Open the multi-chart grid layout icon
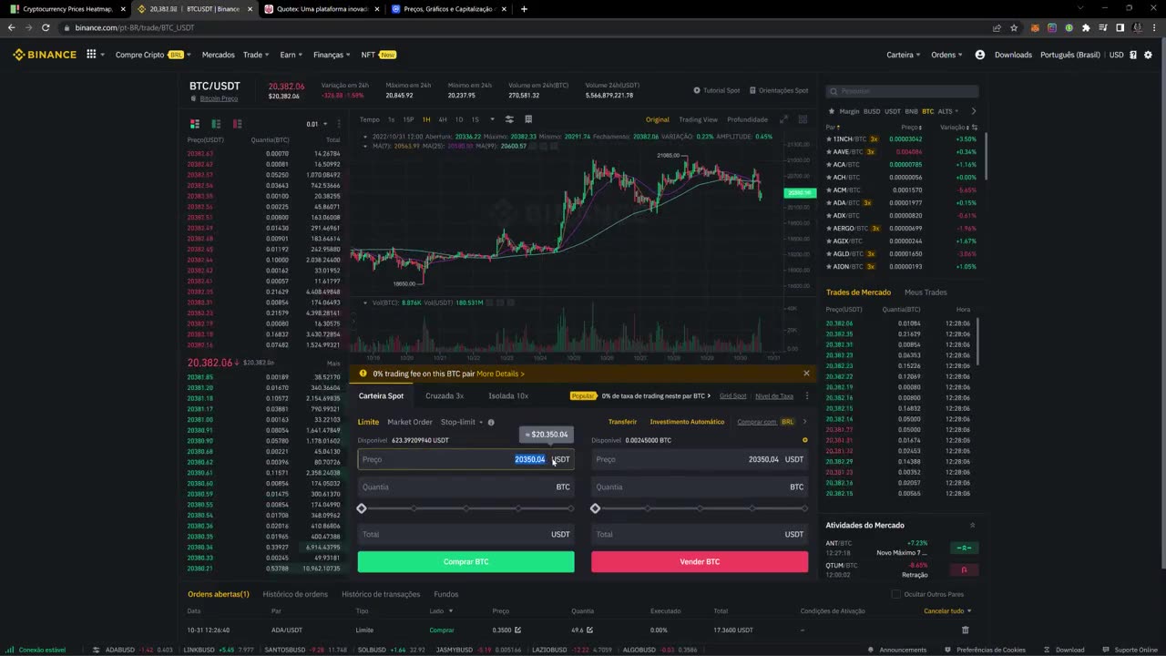The height and width of the screenshot is (656, 1166). pyautogui.click(x=803, y=119)
